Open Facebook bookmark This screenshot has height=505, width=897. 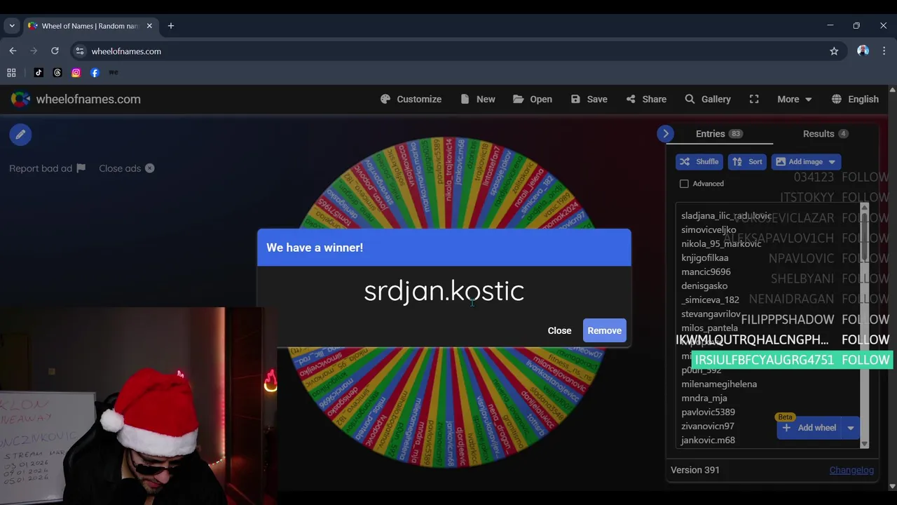95,72
